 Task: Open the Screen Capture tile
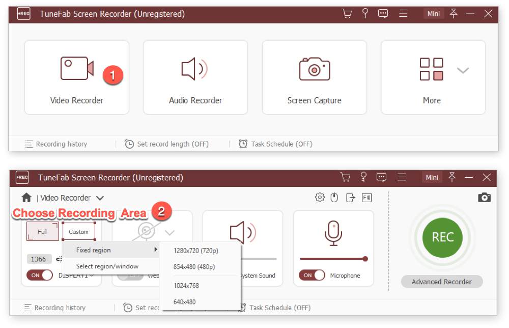314,77
